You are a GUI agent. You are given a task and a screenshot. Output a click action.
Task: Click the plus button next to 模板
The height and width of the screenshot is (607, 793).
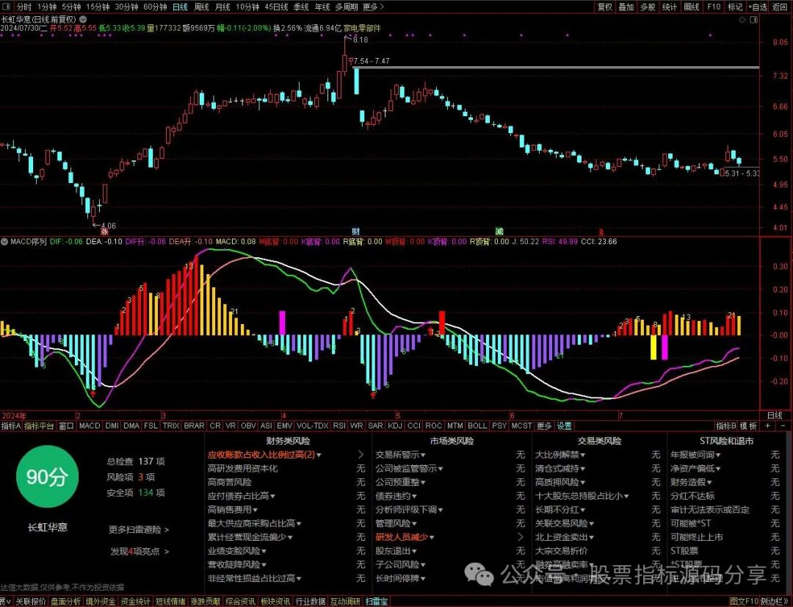tap(768, 425)
